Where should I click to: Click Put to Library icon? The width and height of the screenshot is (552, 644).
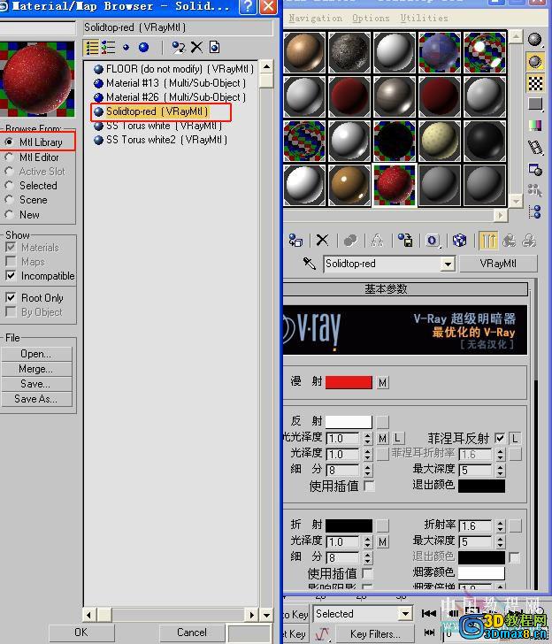click(x=405, y=241)
